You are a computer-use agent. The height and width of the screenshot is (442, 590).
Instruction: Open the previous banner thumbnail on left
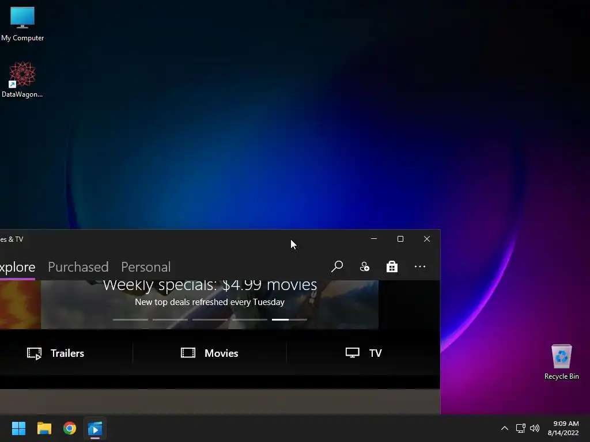(20, 304)
